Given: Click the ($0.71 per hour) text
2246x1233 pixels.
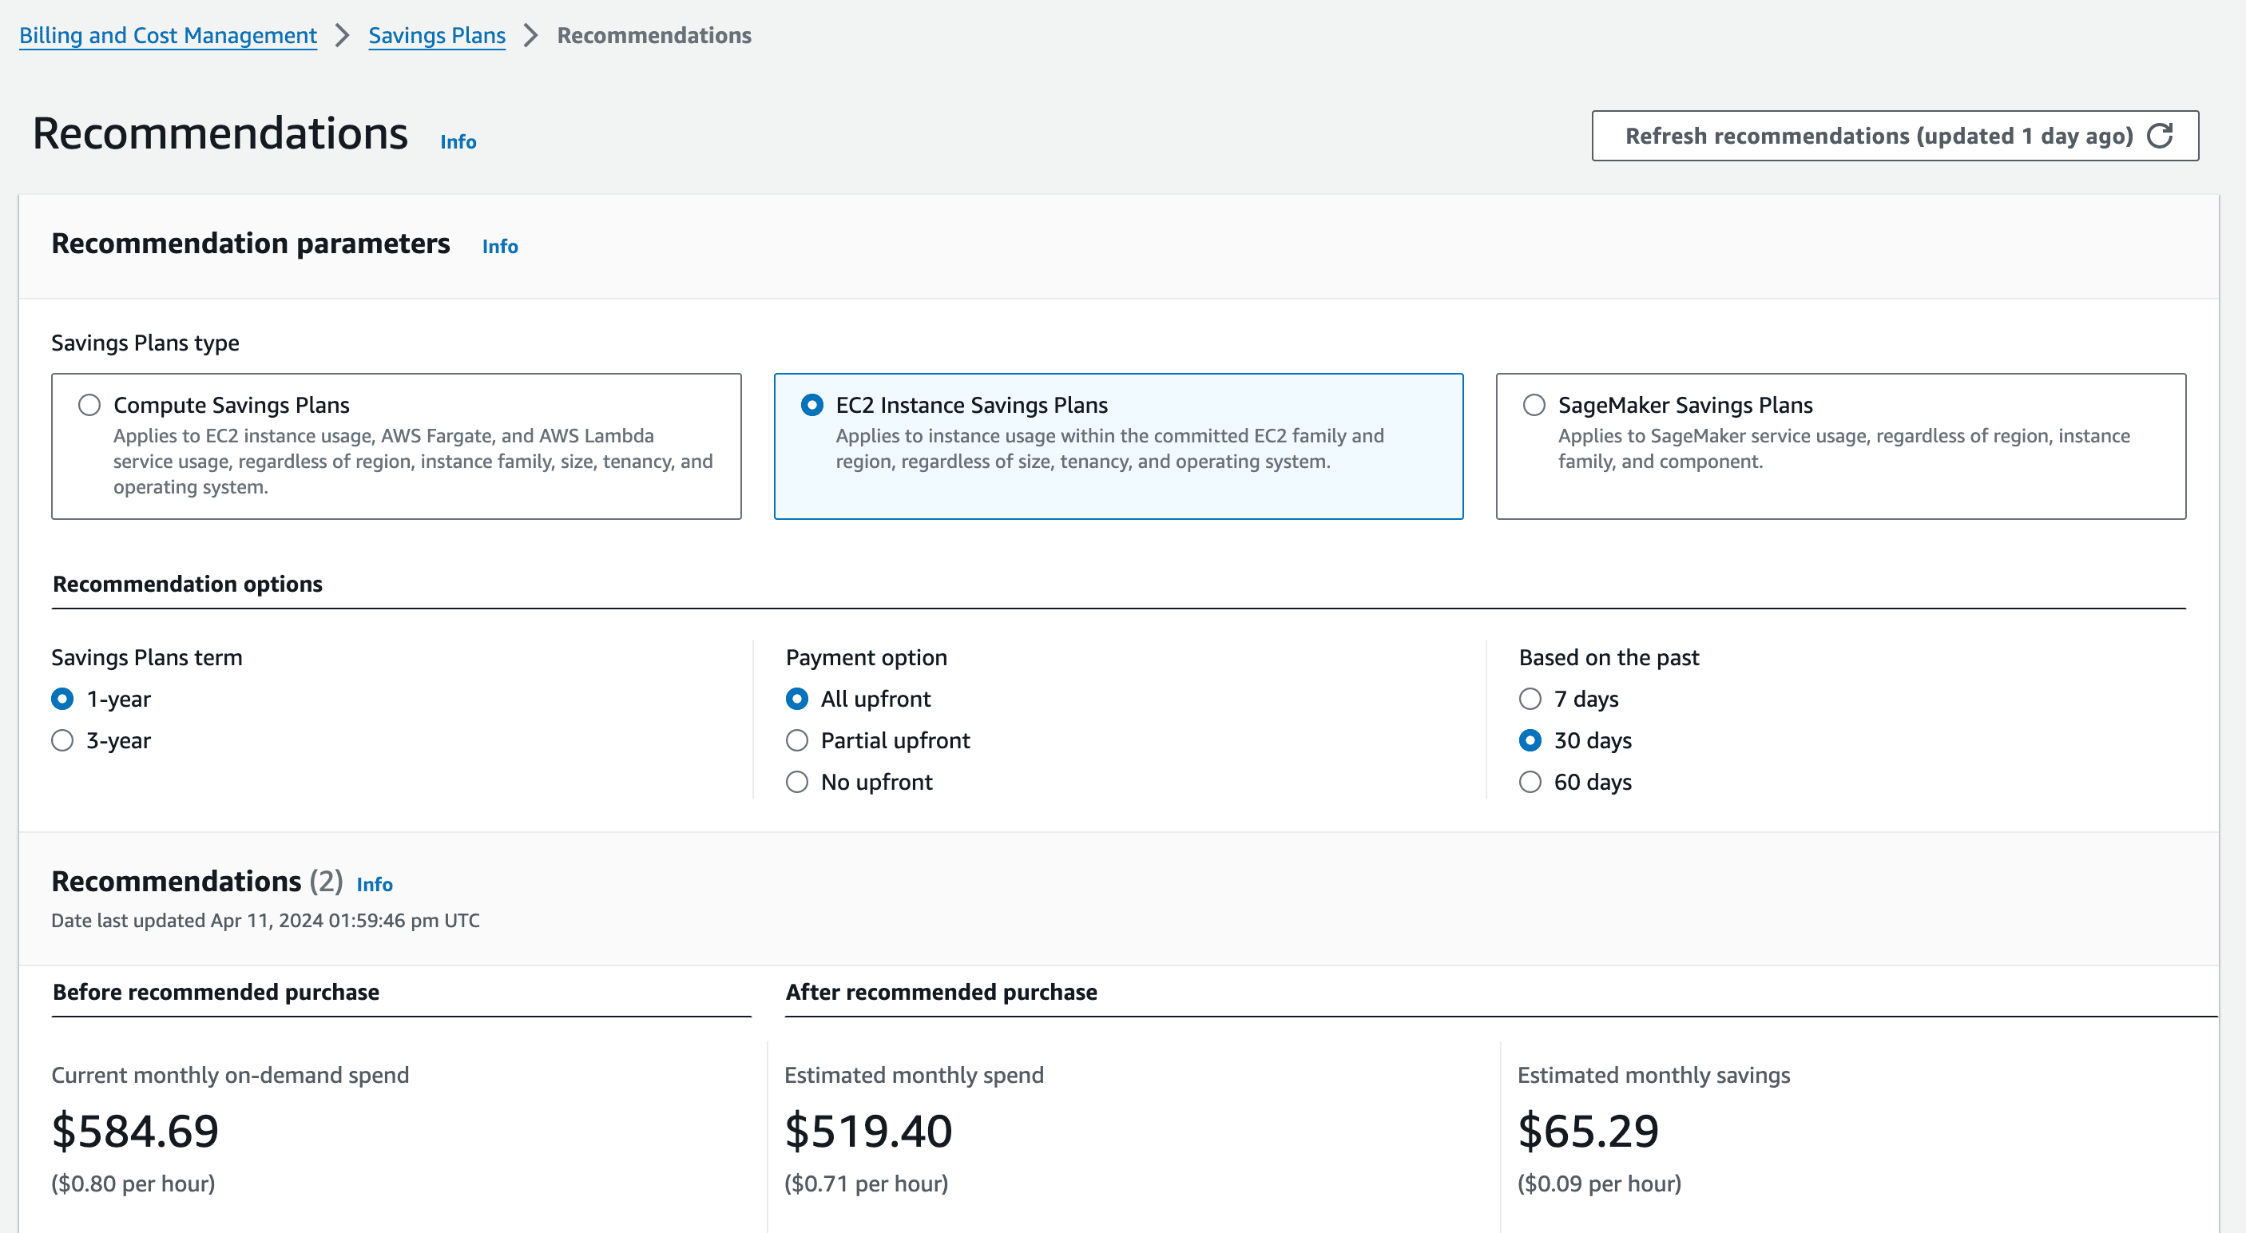Looking at the screenshot, I should pos(866,1183).
